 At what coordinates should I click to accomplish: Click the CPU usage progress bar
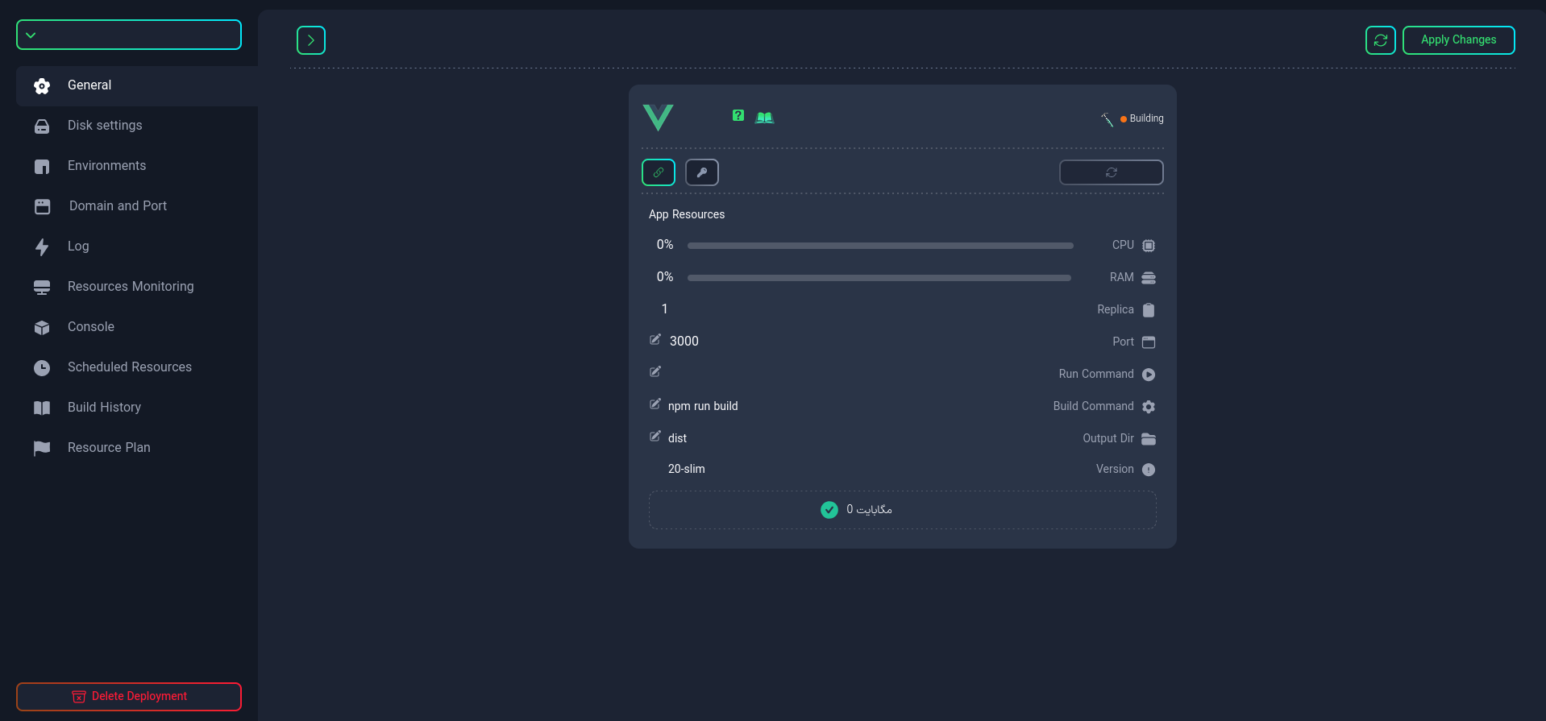coord(880,246)
